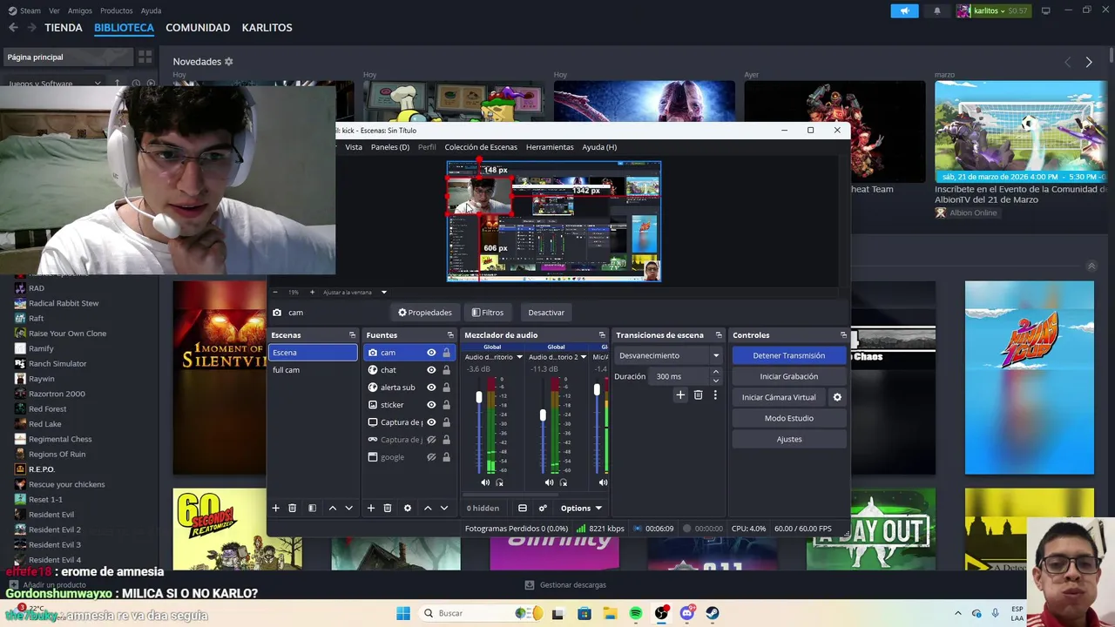Add a new scene in OBS Escenas panel
The image size is (1115, 627).
pos(275,508)
